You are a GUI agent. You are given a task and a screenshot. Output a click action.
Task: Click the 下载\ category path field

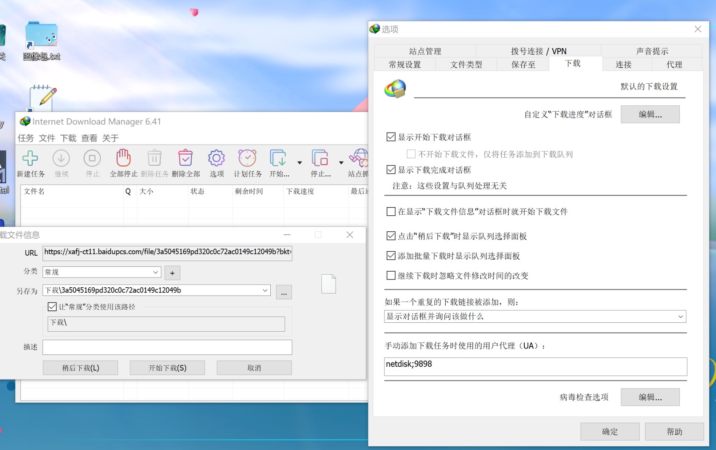[166, 324]
